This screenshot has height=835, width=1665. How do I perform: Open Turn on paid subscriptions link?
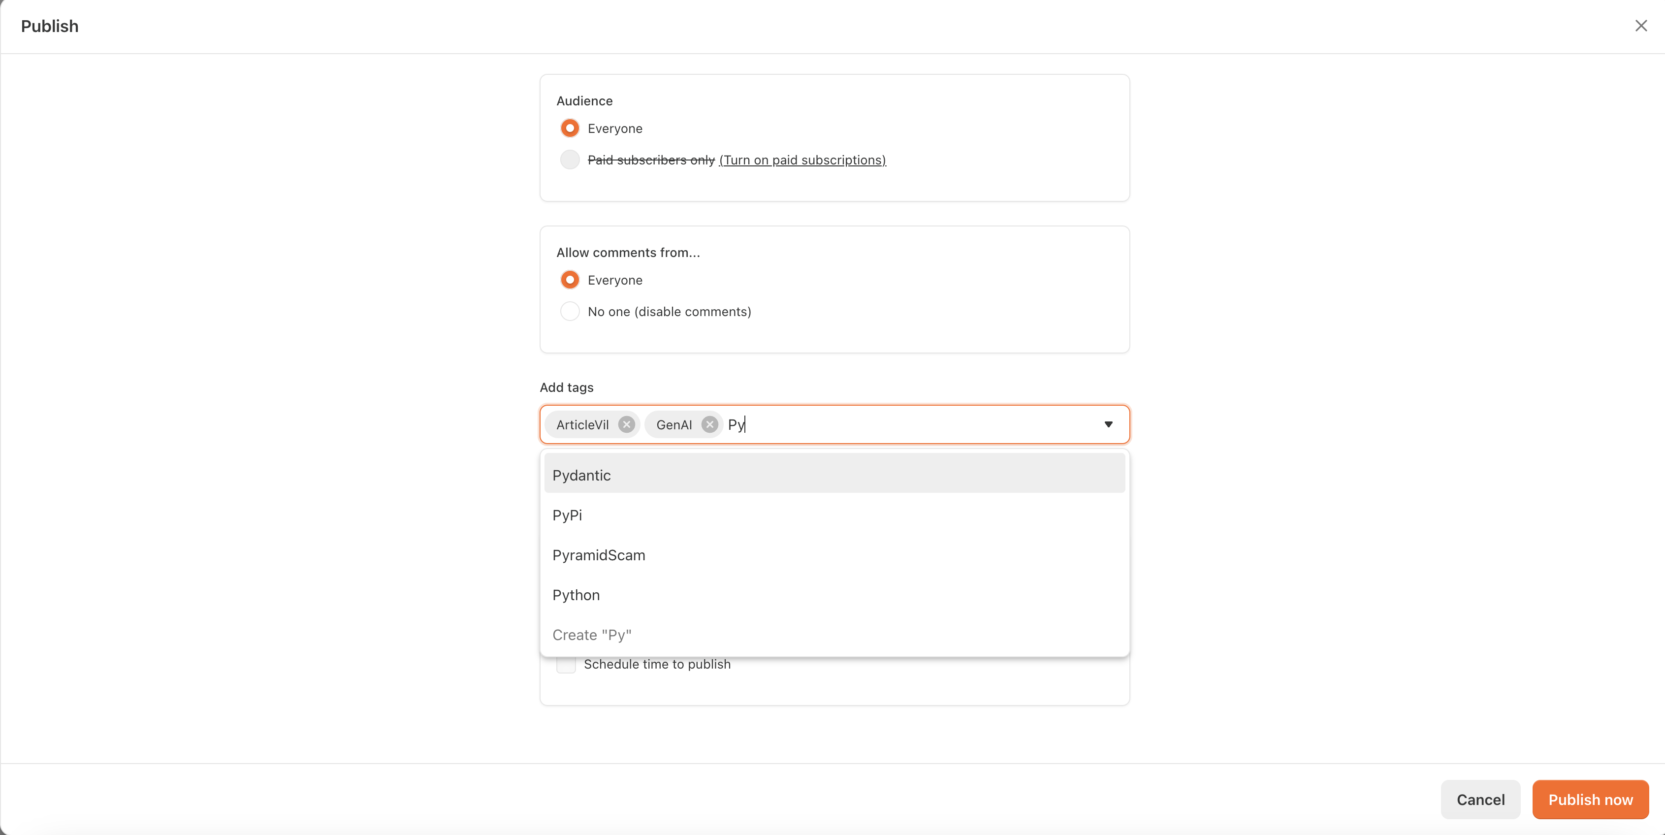pyautogui.click(x=802, y=160)
